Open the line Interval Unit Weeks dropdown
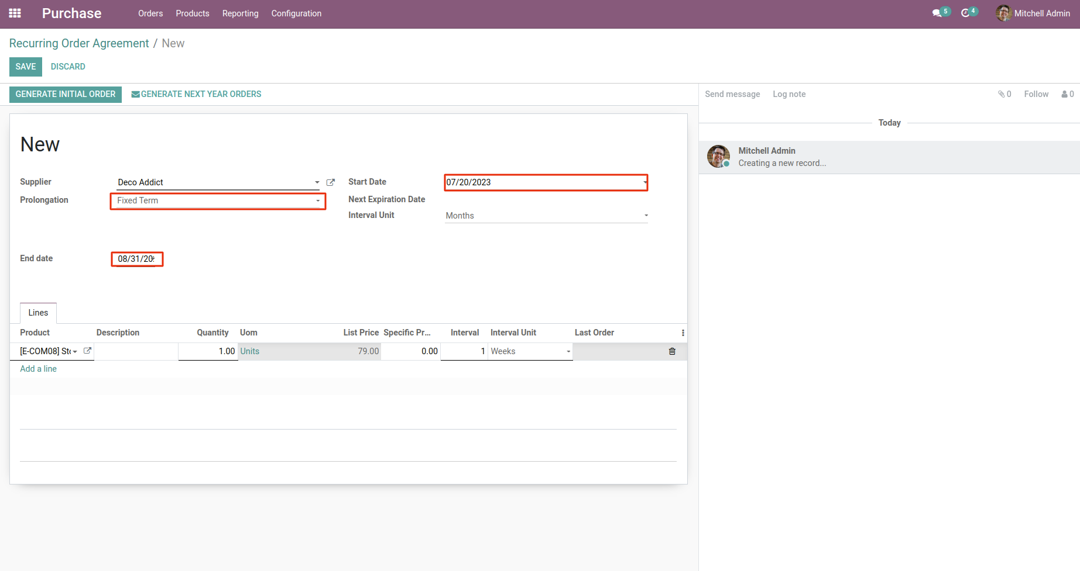1080x571 pixels. [x=568, y=351]
